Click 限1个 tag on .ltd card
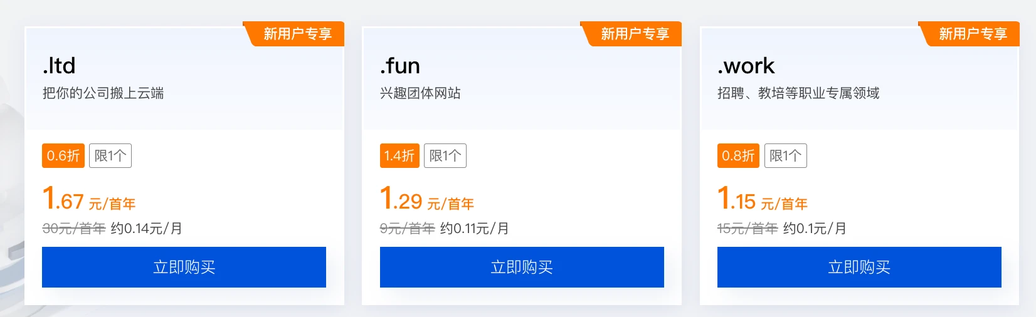The width and height of the screenshot is (1036, 317). [110, 156]
